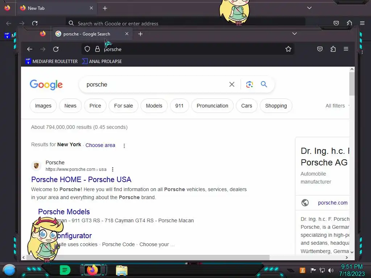Open Pocket in the front window

click(320, 49)
